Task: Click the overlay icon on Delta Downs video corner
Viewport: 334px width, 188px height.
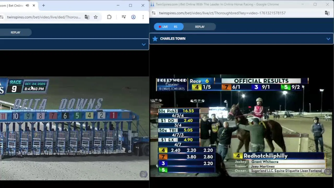Action: click(143, 174)
